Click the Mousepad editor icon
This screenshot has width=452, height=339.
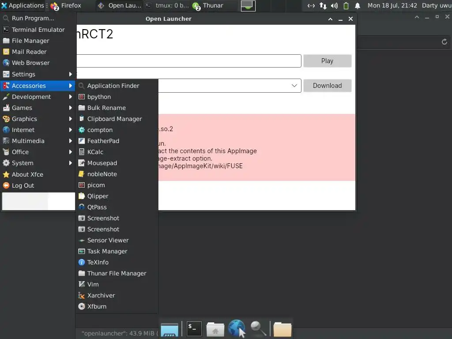point(82,163)
